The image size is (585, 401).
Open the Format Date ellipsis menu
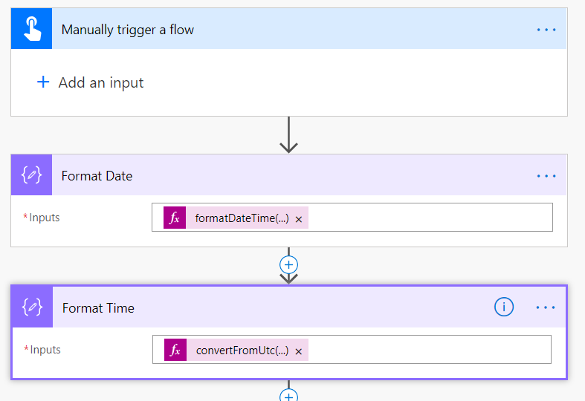coord(546,176)
